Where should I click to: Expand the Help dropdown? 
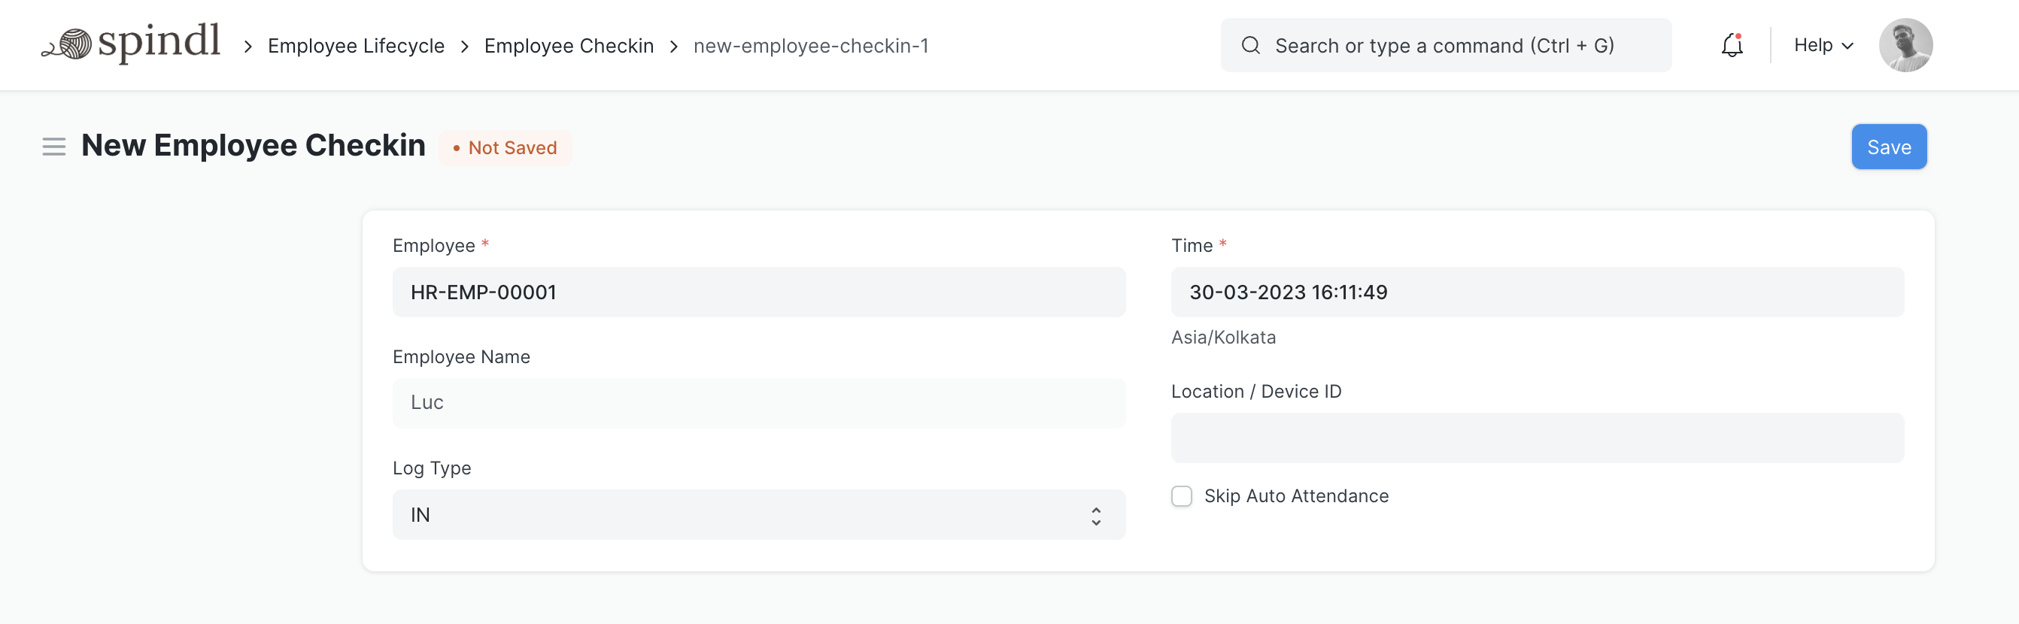point(1823,45)
